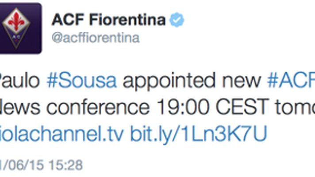
Task: Click the word "Paulo" in the tweet
Action: coord(19,81)
